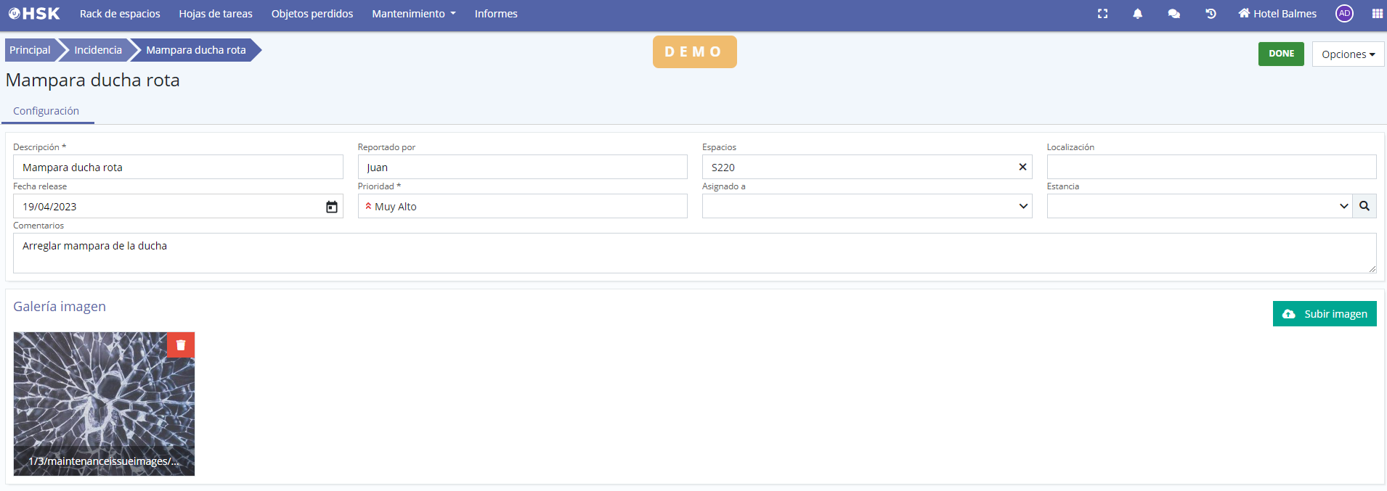Expand the Estancia dropdown
This screenshot has width=1387, height=491.
point(1343,207)
